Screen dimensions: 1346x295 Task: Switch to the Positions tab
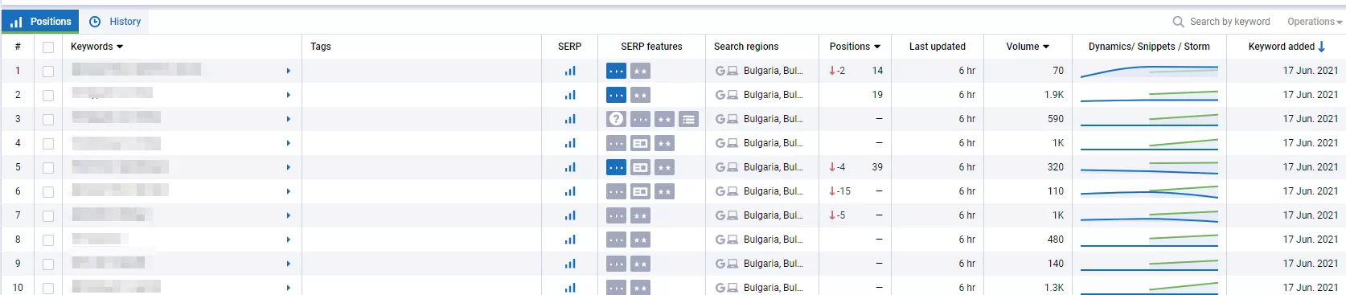[40, 22]
